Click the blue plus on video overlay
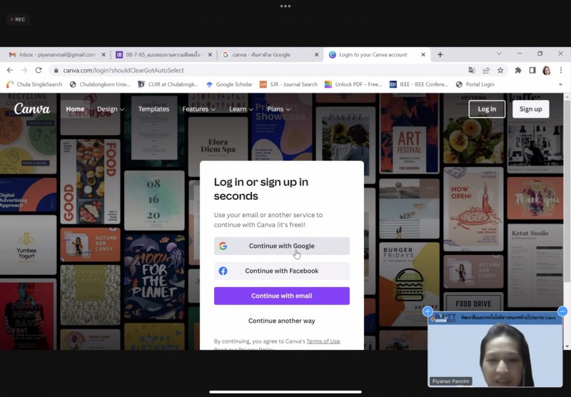The width and height of the screenshot is (571, 397). point(428,311)
